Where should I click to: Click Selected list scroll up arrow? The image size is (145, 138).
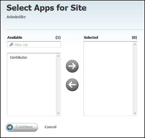pos(135,44)
